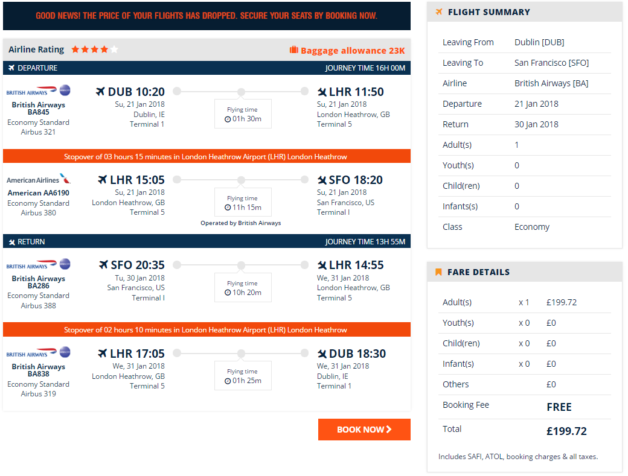The height and width of the screenshot is (476, 628).
Task: Click the flying time 11h 15m box
Action: pos(243,202)
